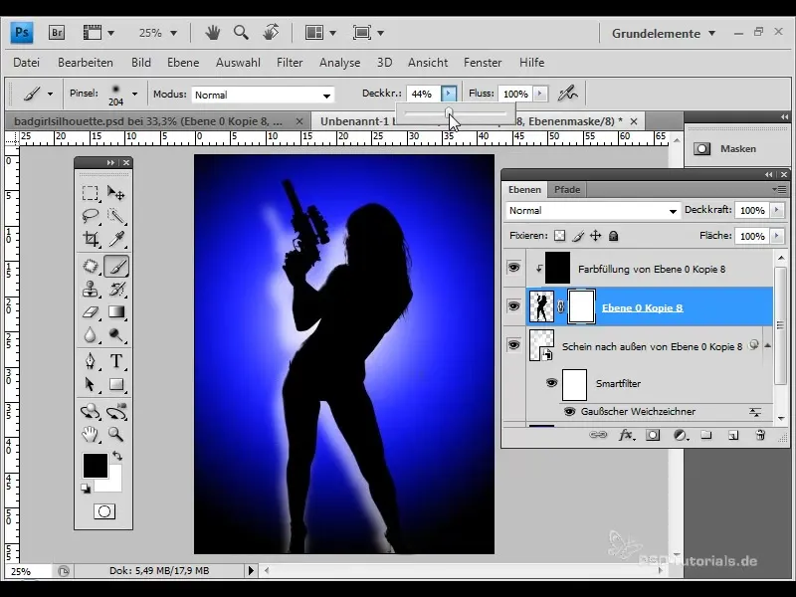
Task: Open the Datei menu
Action: point(27,63)
